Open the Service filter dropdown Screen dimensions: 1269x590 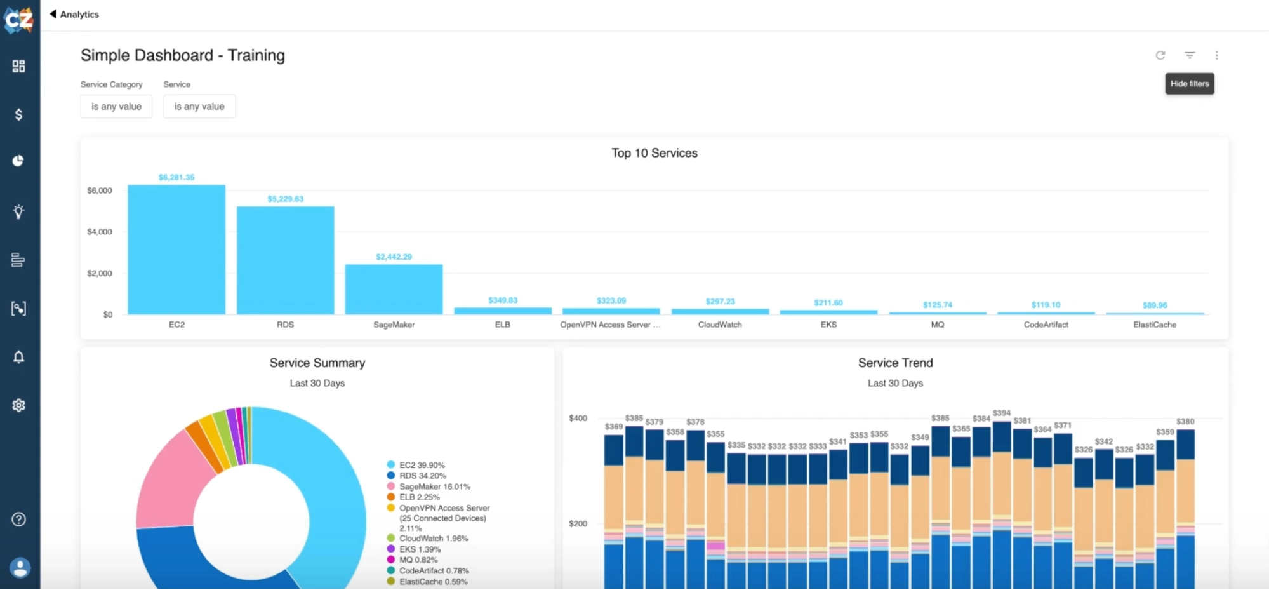(199, 106)
